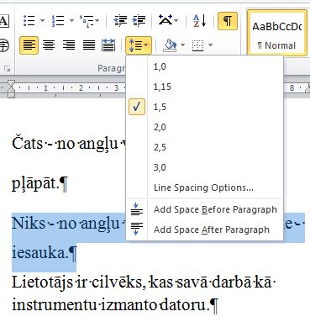Open the Numbering library dropdown arrow

click(x=71, y=21)
